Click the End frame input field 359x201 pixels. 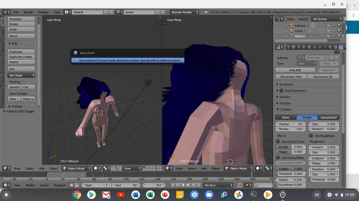pos(126,185)
